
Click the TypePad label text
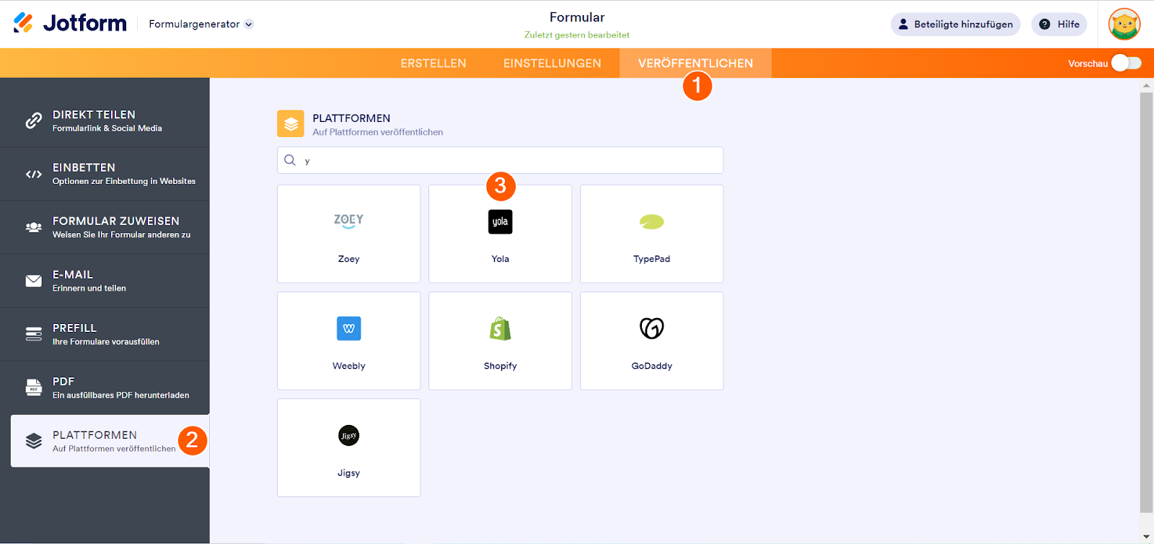pos(652,259)
